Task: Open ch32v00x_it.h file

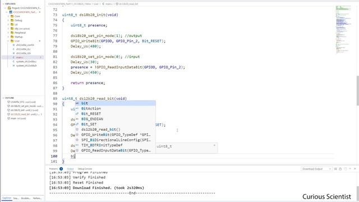Action: 23,53
